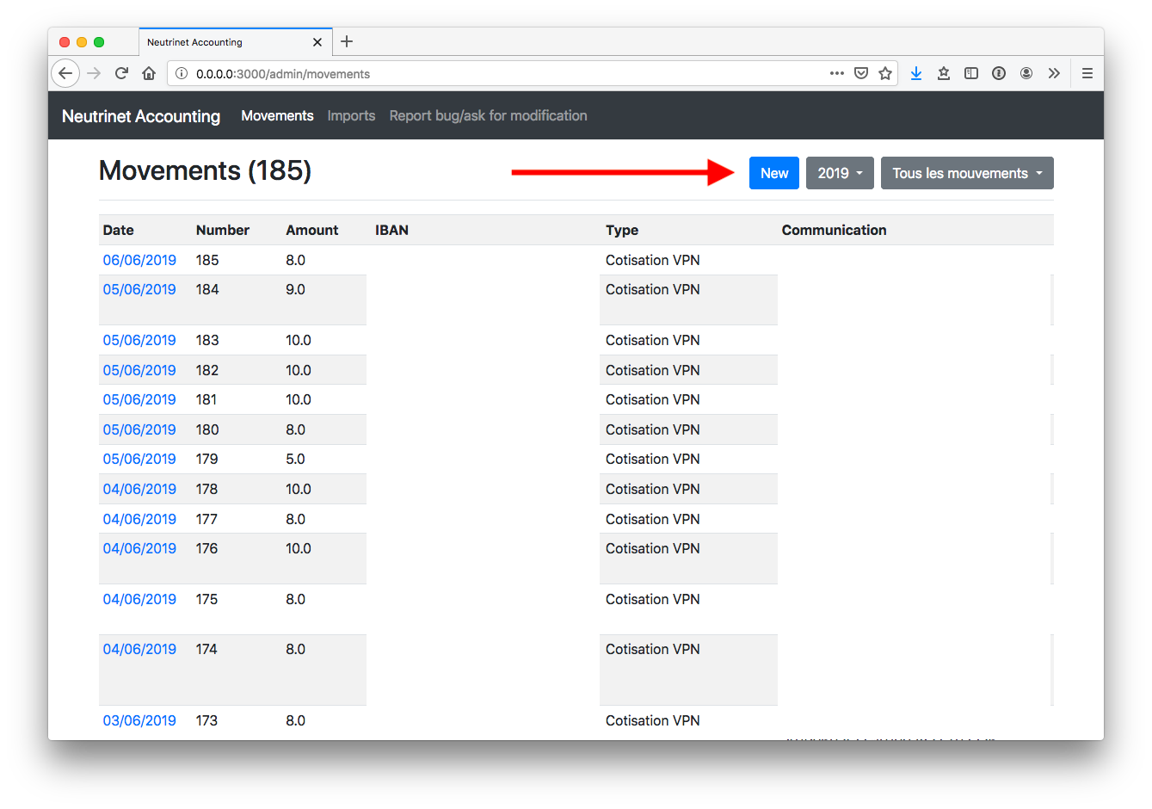
Task: Click the Amount column header
Action: 311,230
